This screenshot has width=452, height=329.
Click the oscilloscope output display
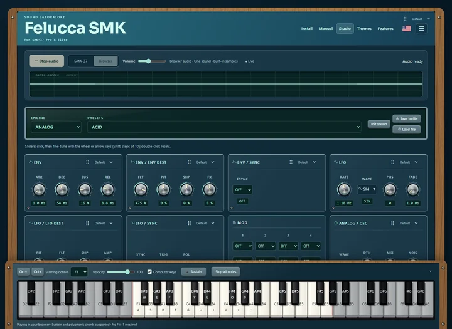tap(226, 84)
